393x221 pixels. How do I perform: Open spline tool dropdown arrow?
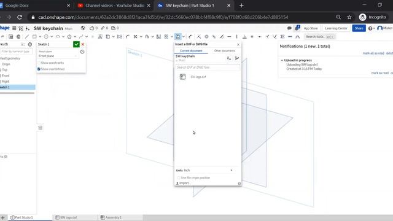point(87,37)
